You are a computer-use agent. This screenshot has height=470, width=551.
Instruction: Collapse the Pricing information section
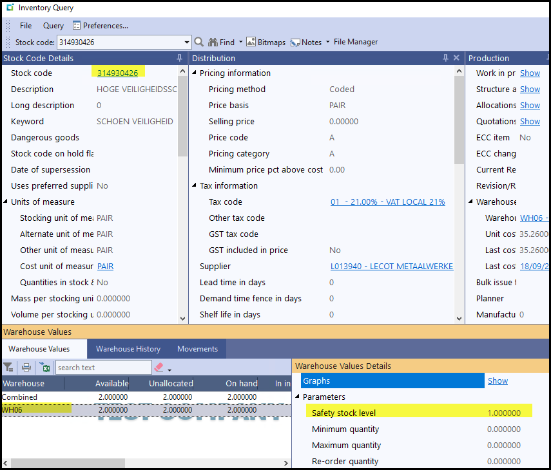click(194, 73)
